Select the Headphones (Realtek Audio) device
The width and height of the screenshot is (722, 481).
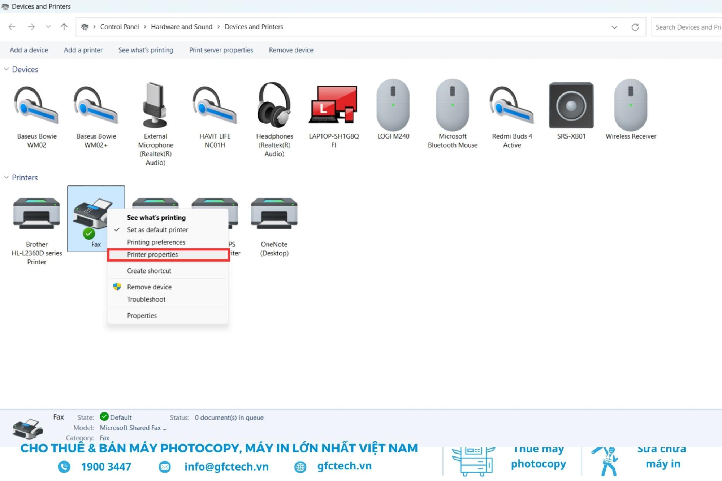click(274, 119)
